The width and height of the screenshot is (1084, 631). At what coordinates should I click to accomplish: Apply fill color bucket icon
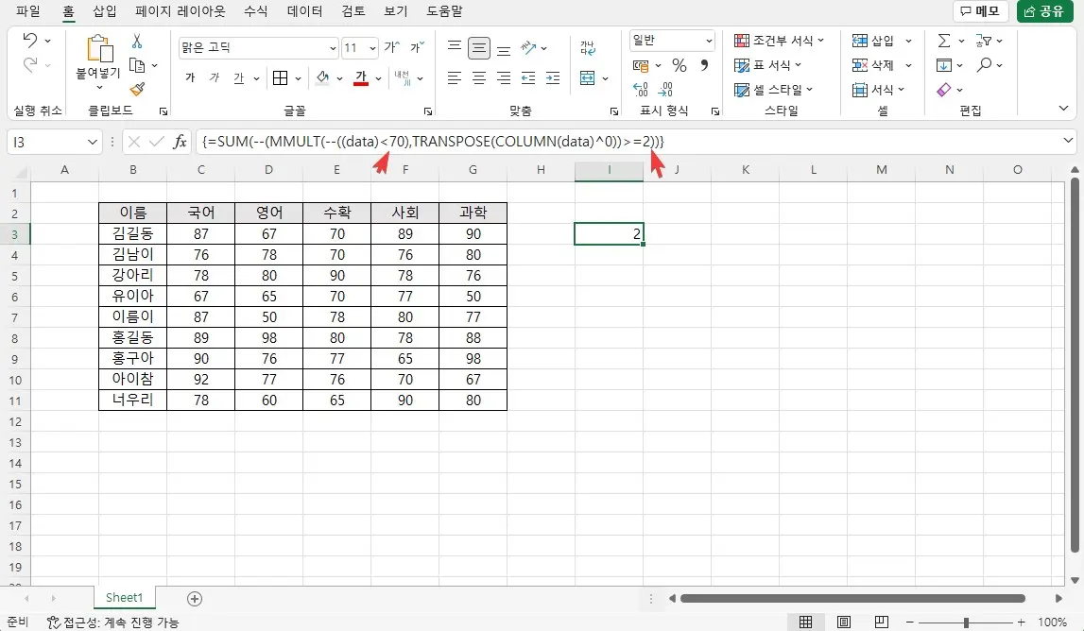pos(322,78)
